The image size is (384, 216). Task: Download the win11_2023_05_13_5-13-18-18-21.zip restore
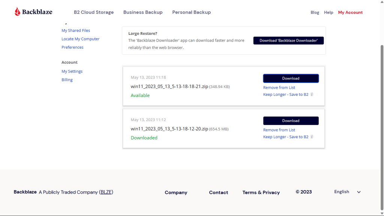pyautogui.click(x=291, y=78)
